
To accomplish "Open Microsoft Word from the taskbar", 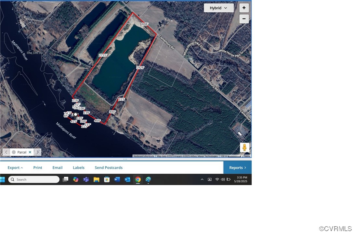I will [x=117, y=179].
